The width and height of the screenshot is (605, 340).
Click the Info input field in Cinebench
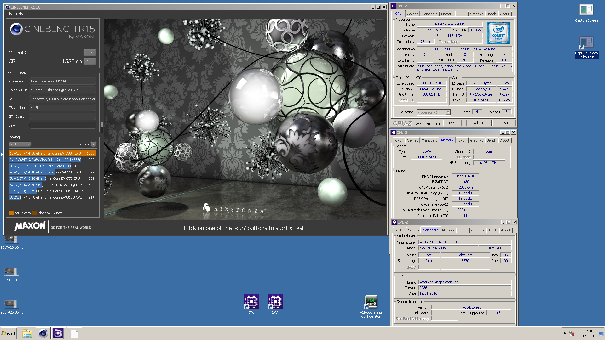coord(63,125)
